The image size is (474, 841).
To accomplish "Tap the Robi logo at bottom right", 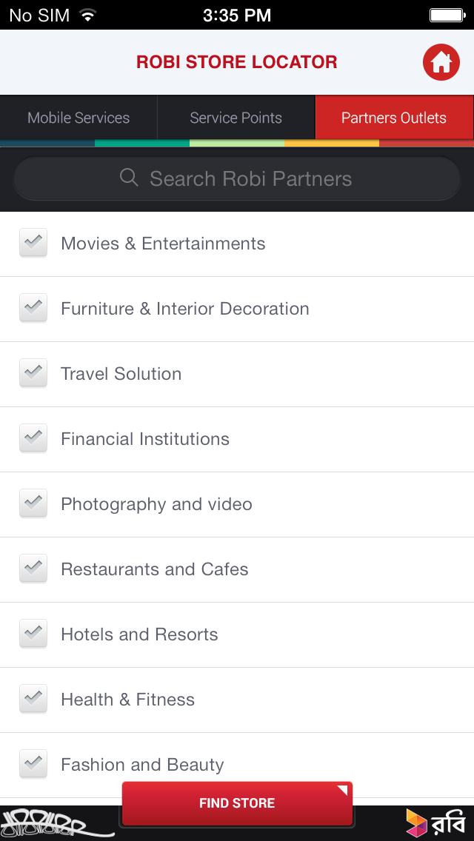I will 435,822.
